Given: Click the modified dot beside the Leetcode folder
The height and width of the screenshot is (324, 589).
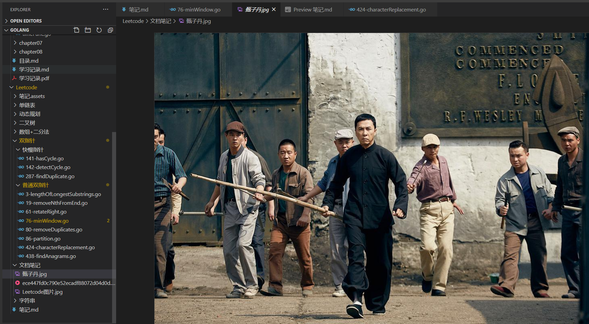Looking at the screenshot, I should coord(108,87).
